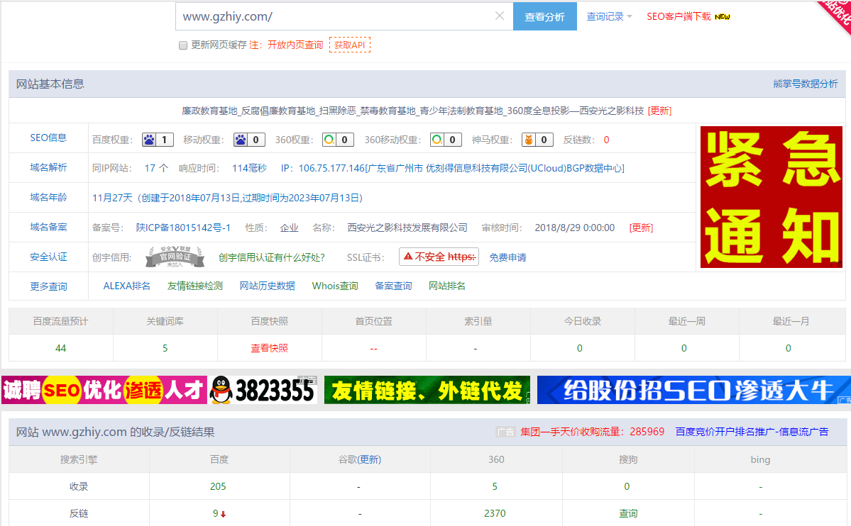Click the 给股份招SEO渗透大牛 blue banner
851x526 pixels.
click(694, 390)
